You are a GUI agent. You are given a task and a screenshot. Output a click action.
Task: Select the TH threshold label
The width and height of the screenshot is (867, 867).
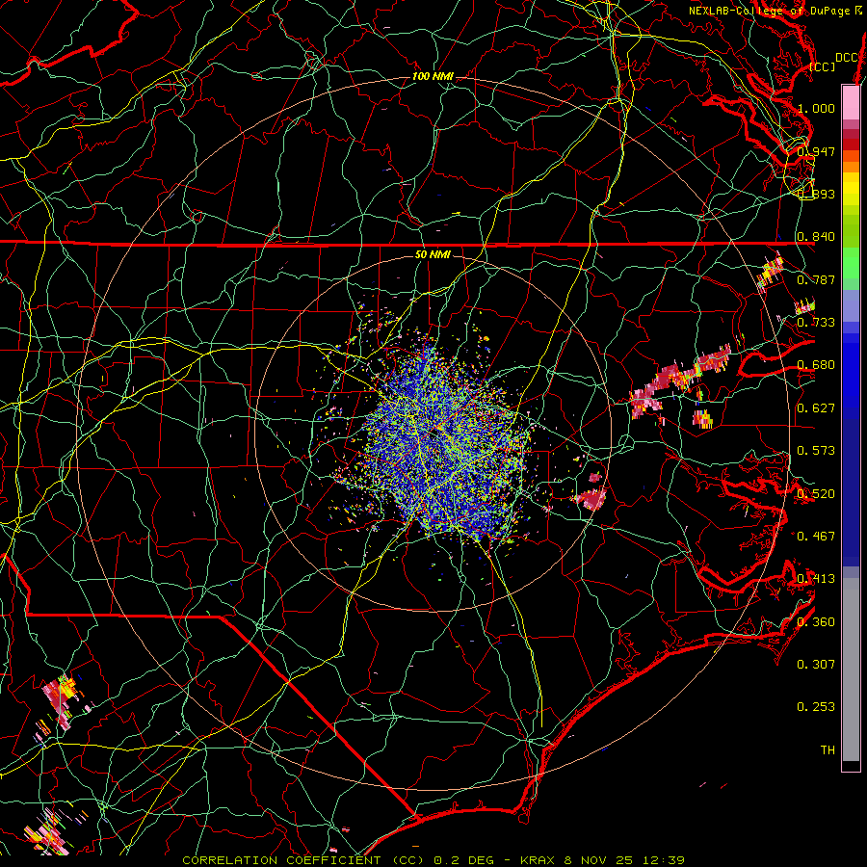[x=828, y=750]
